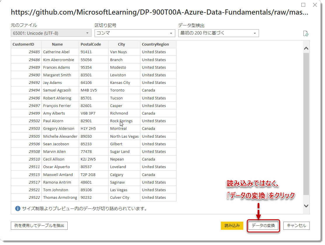
Task: Click the vertical scrollbar thumb
Action: pos(306,124)
